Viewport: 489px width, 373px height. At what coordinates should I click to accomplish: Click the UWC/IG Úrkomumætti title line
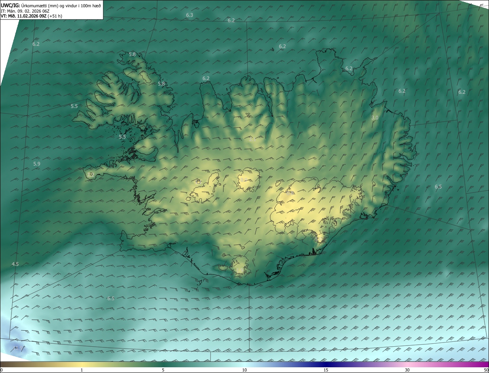(51, 6)
